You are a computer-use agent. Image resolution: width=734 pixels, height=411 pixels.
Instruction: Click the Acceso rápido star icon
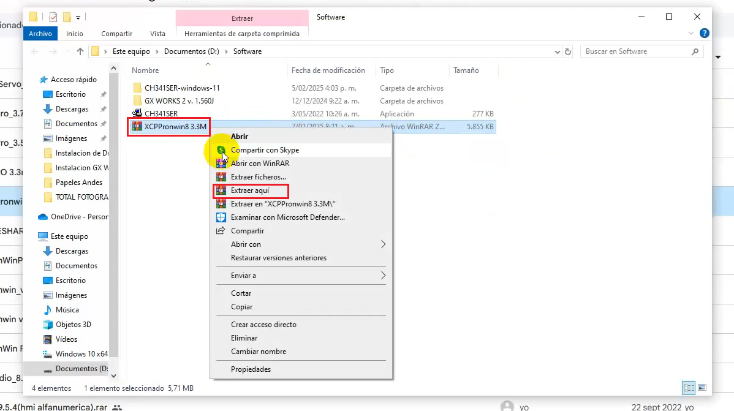coord(44,80)
